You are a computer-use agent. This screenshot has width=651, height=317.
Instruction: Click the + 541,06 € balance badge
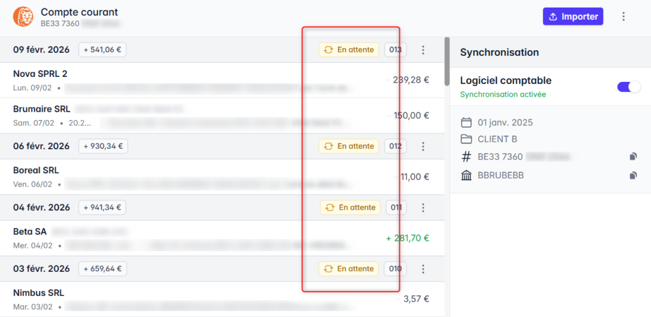102,50
